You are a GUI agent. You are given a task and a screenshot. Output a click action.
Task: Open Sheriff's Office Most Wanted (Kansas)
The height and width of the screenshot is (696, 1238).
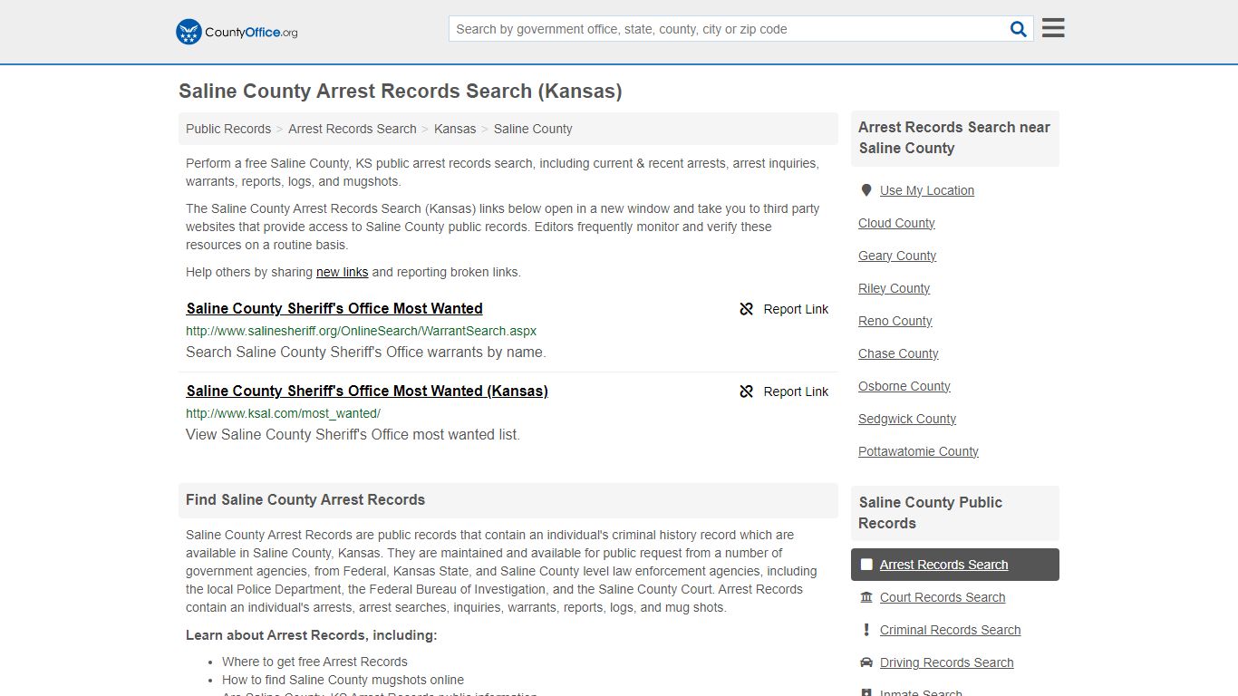coord(367,391)
